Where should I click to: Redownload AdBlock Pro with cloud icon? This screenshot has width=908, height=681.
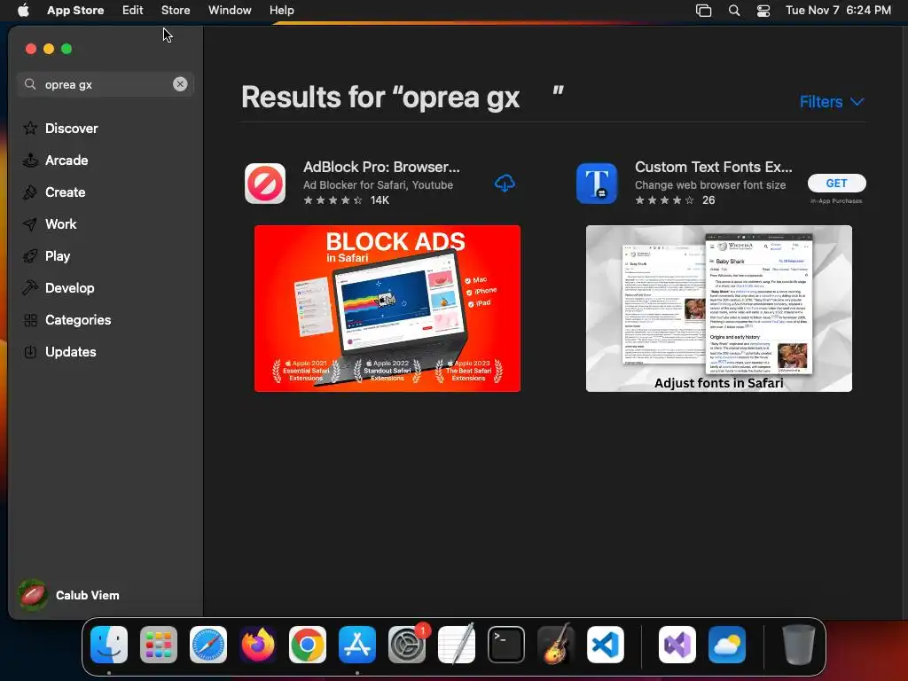pyautogui.click(x=505, y=183)
